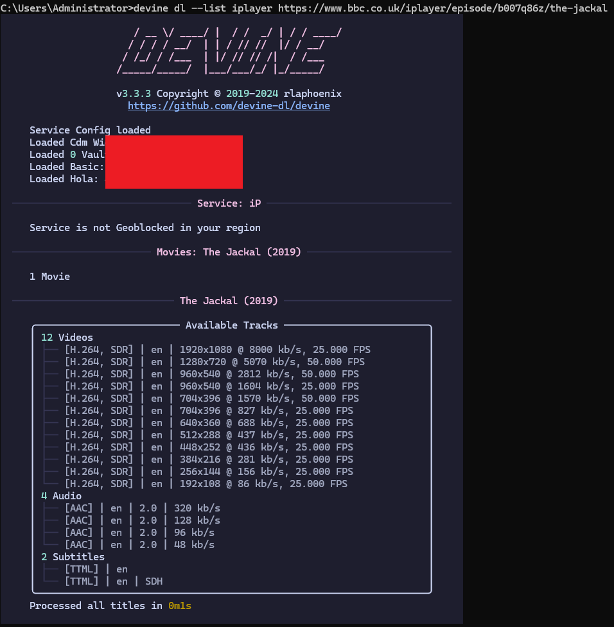Select the 384x216 @ 281 kb/s video row

[209, 460]
